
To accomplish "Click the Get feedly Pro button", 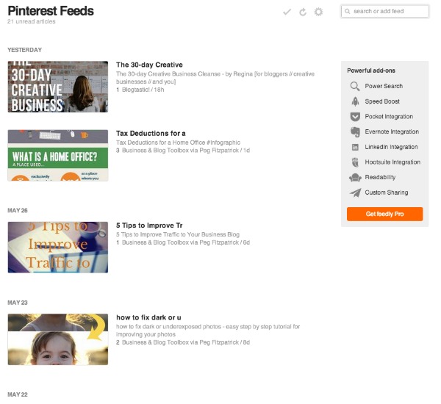I will pos(384,214).
